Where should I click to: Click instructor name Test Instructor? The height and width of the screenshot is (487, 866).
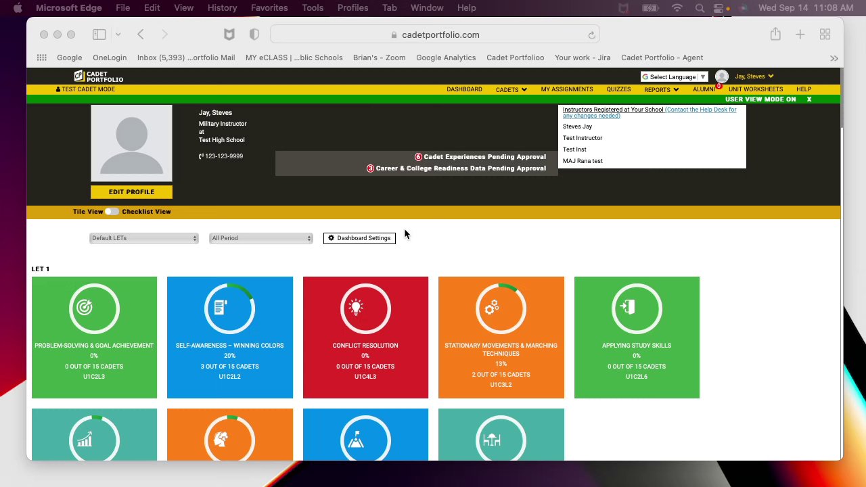[583, 138]
